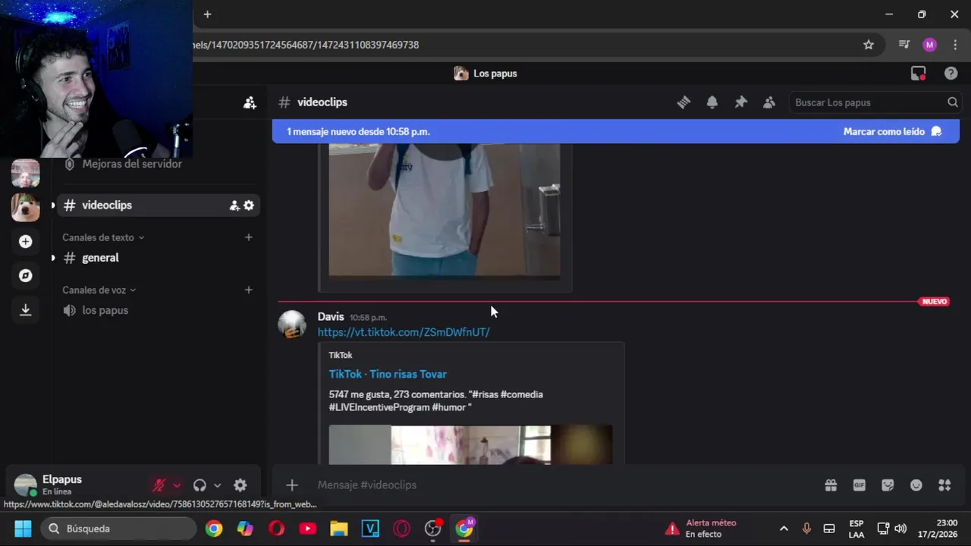Screen dimensions: 971x546
Task: Add a channel under Canales de voz
Action: pyautogui.click(x=248, y=290)
